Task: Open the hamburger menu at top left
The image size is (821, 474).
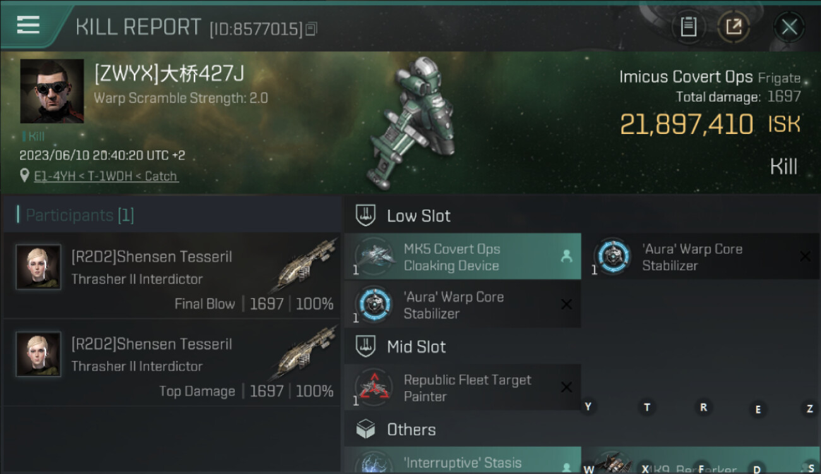Action: click(x=28, y=25)
